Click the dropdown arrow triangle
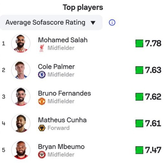 pos(93,23)
